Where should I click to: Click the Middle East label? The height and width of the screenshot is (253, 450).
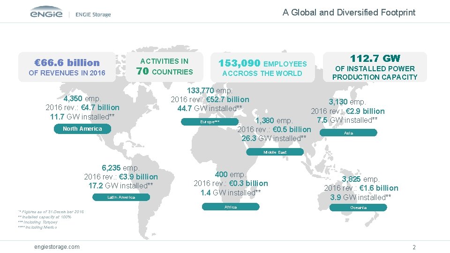(x=275, y=152)
